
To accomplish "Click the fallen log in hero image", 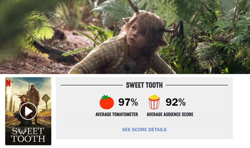I will click(x=53, y=50).
